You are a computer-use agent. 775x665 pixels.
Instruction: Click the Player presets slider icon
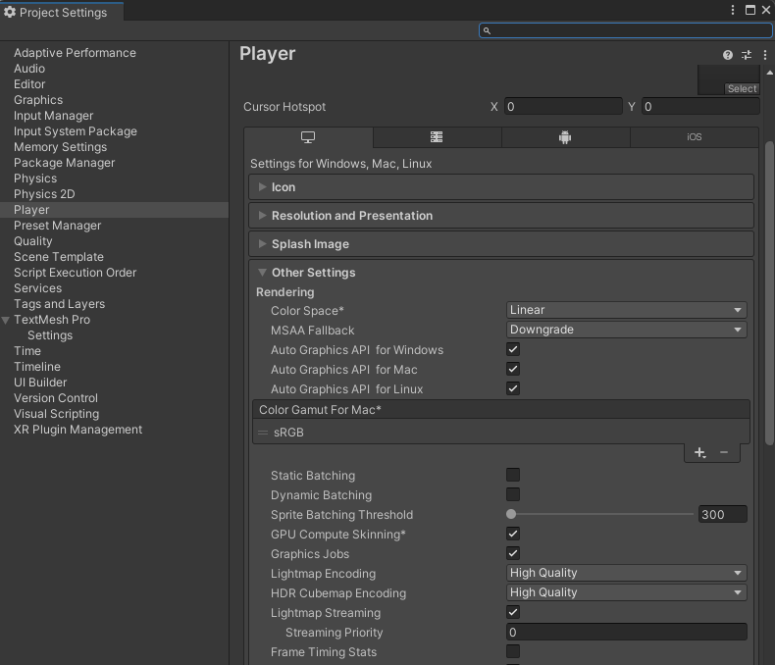coord(747,56)
